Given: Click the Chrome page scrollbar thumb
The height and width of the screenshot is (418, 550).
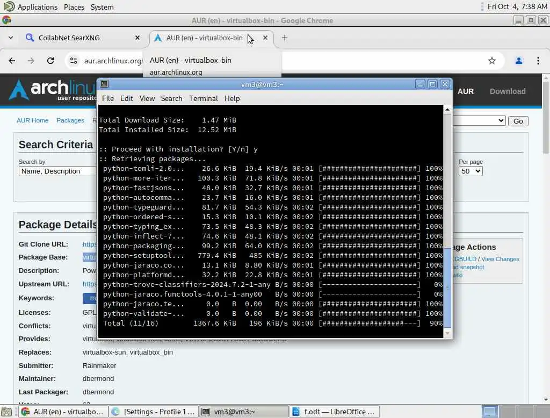Looking at the screenshot, I should pyautogui.click(x=546, y=118).
